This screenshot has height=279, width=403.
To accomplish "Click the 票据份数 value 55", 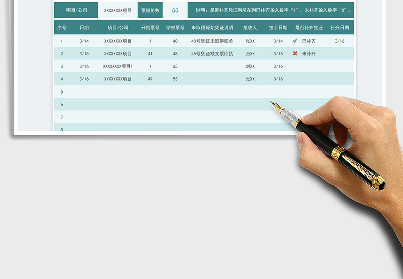I will pos(175,10).
